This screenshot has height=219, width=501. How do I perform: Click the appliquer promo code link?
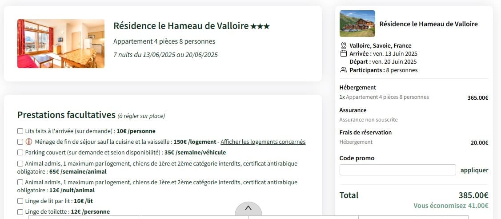(x=474, y=170)
